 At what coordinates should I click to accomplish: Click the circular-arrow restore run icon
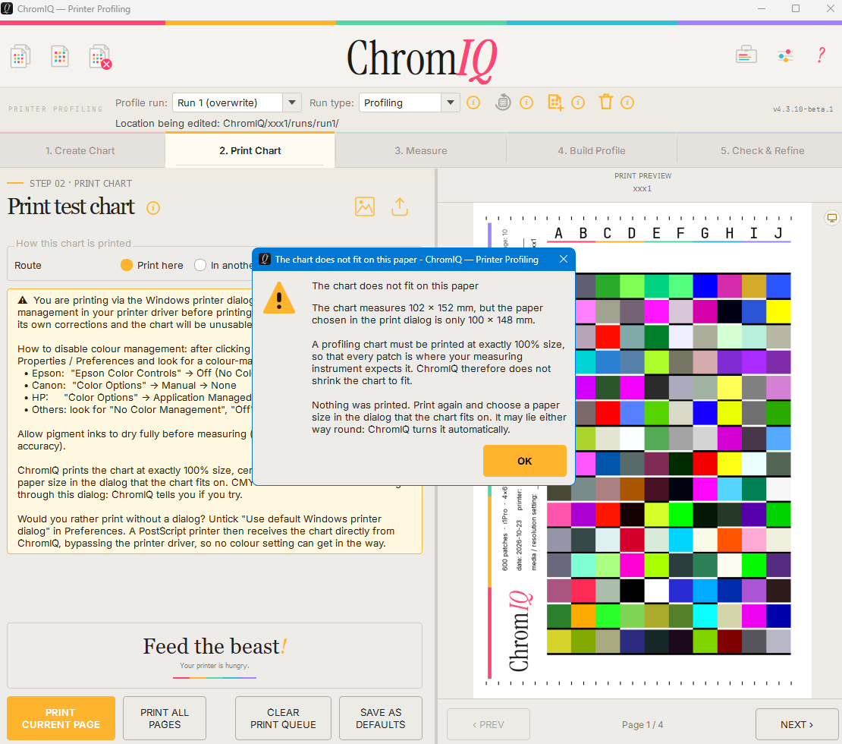[503, 102]
